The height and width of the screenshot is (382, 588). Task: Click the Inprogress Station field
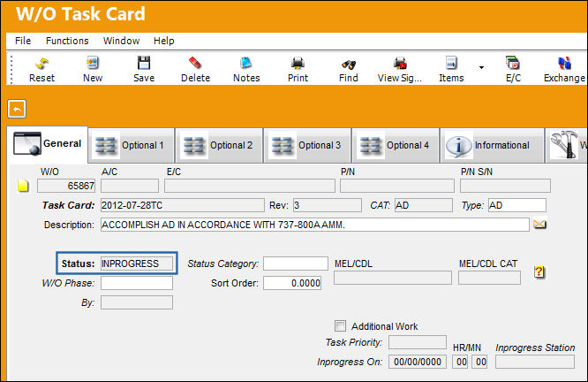coord(535,362)
